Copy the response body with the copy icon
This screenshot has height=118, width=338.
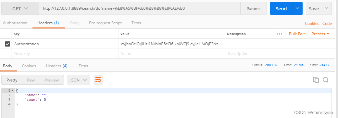point(316,80)
